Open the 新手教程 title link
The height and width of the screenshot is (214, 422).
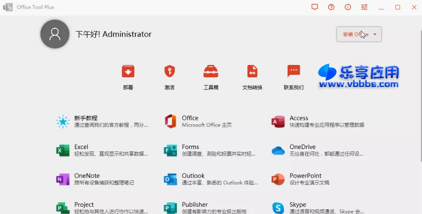pyautogui.click(x=86, y=118)
